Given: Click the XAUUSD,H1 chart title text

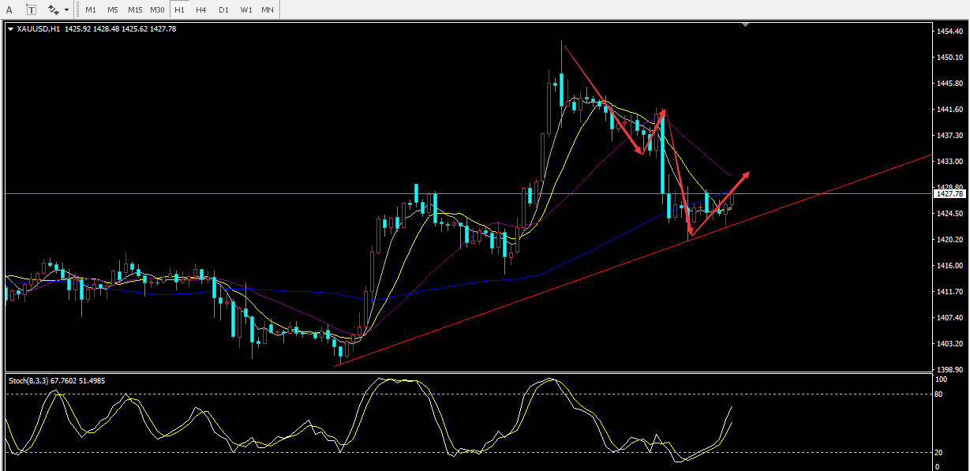Looking at the screenshot, I should click(x=38, y=29).
